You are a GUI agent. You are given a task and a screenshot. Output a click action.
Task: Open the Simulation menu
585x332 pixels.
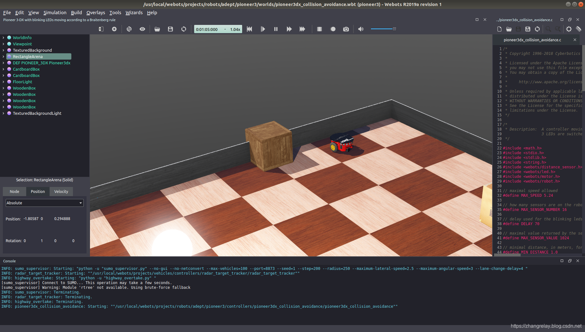tap(55, 13)
